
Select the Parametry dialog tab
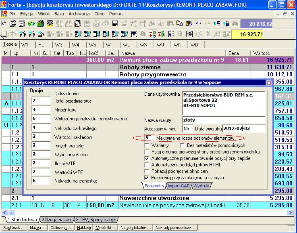[154, 186]
